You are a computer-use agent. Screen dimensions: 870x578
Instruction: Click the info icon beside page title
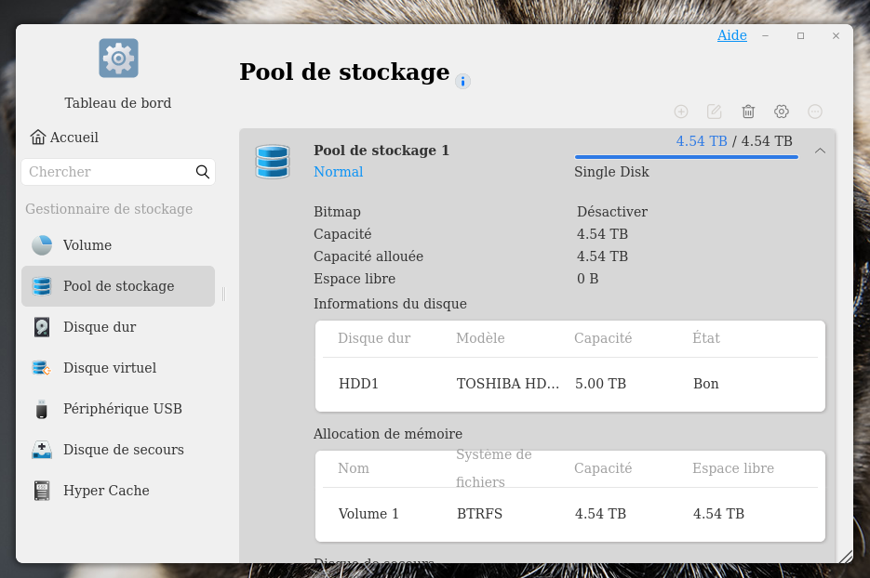point(462,81)
